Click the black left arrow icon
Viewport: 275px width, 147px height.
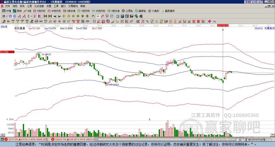coord(55,16)
